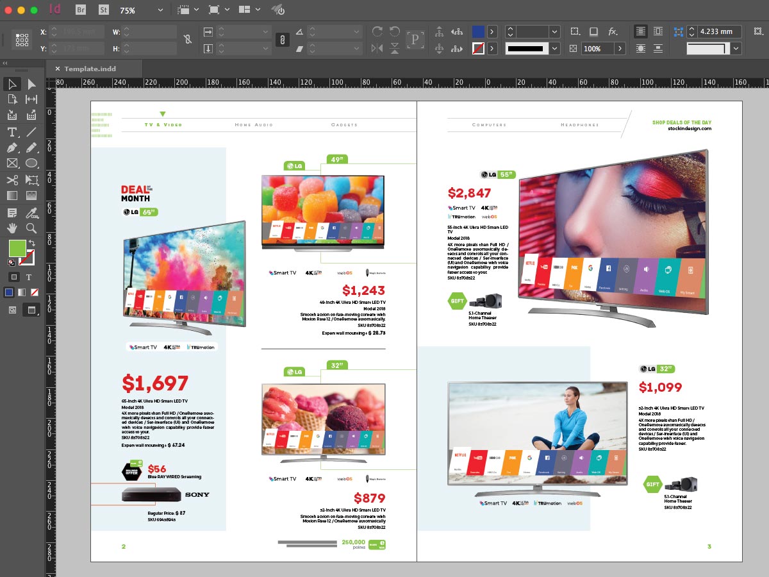This screenshot has height=577, width=769.
Task: Apply Gradient button in tools panel
Action: 22,292
